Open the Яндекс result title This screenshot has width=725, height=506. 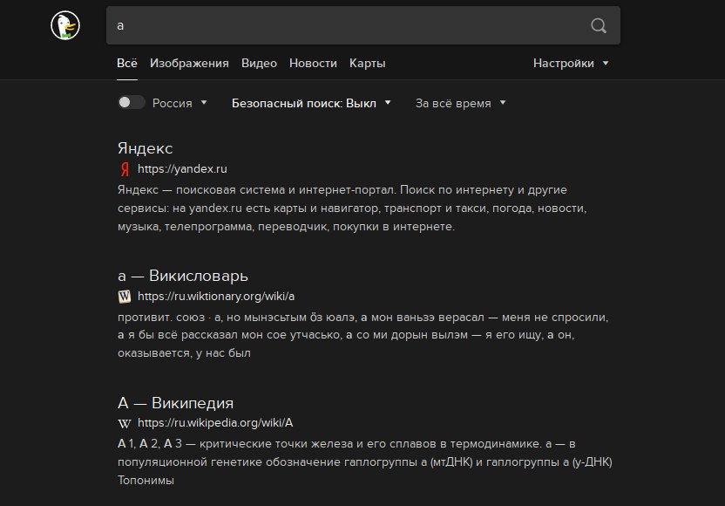click(146, 148)
